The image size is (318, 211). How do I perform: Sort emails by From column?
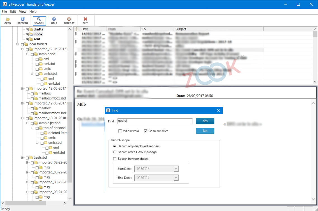(123, 29)
